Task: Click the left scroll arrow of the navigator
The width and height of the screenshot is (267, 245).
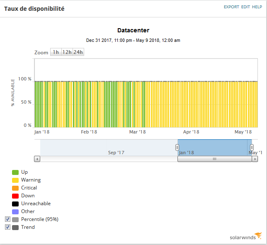Action: tap(37, 159)
